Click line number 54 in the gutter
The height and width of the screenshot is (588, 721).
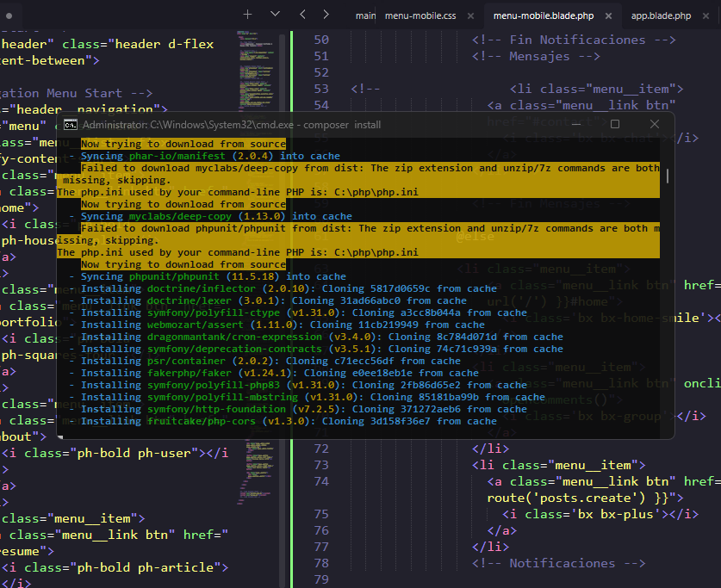point(321,105)
